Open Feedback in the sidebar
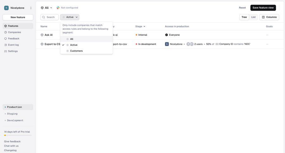 [18, 39]
